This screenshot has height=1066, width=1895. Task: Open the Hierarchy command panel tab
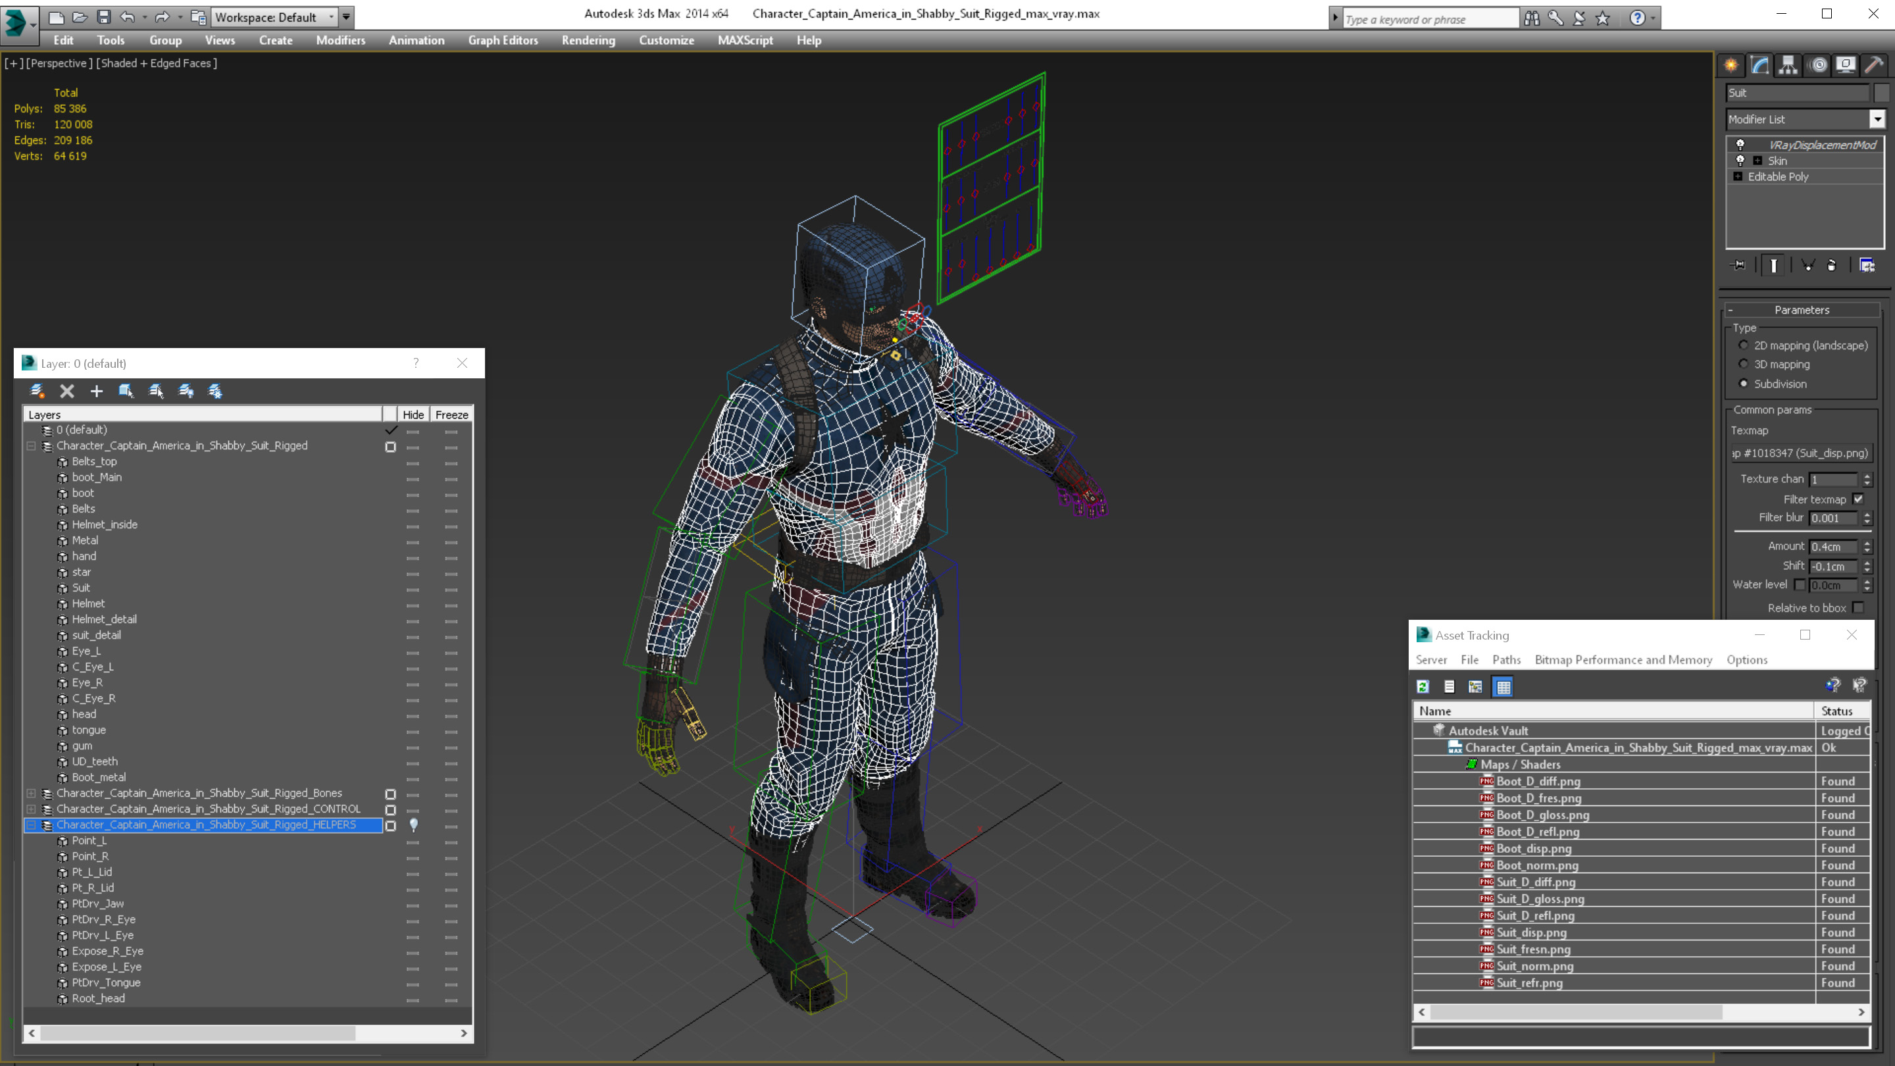click(1788, 66)
